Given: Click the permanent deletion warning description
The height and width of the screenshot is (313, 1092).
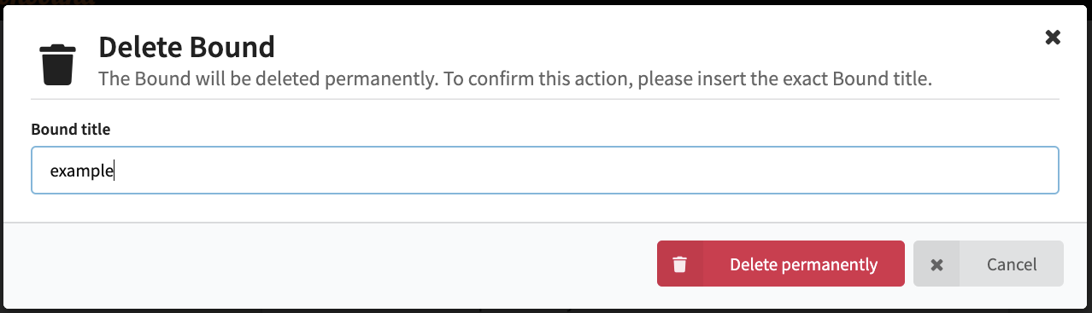Looking at the screenshot, I should pos(514,79).
